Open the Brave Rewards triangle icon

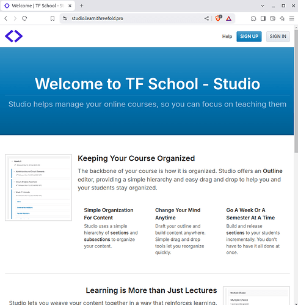(228, 18)
